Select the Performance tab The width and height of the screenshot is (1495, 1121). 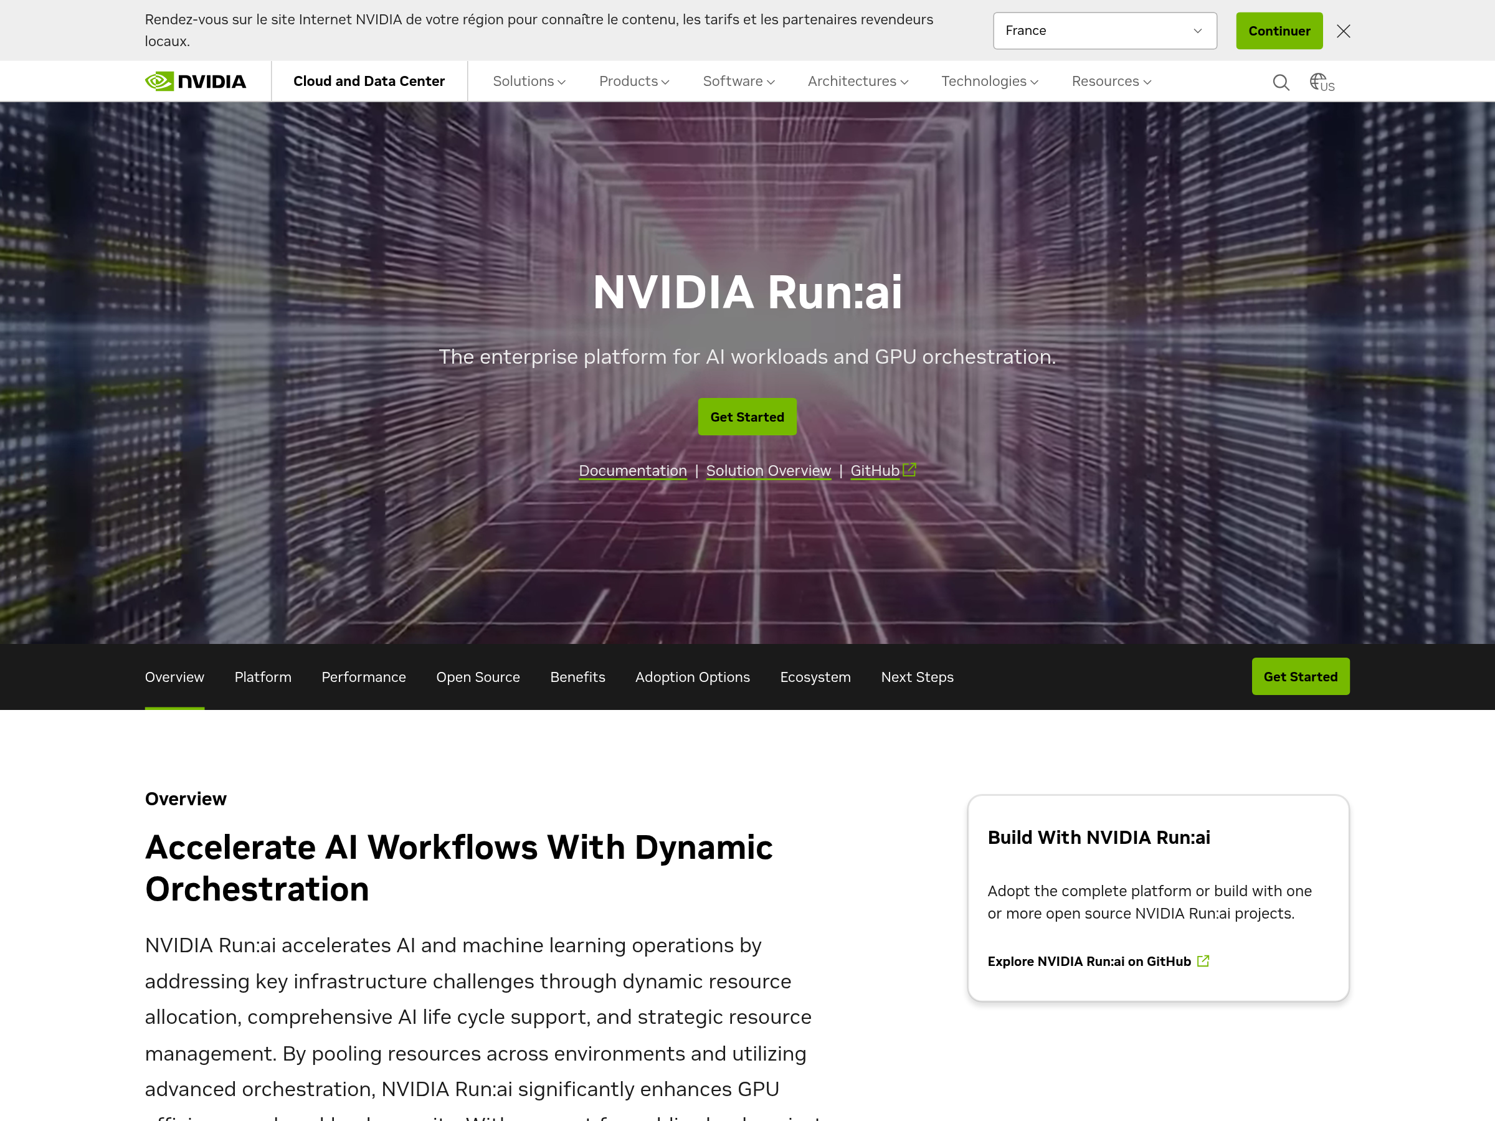[364, 676]
